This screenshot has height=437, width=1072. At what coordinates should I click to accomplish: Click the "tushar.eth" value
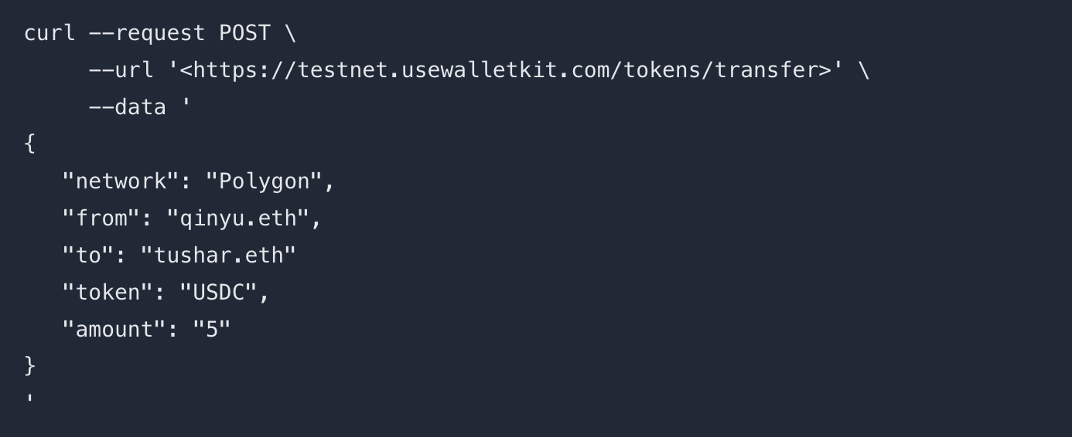tap(218, 256)
